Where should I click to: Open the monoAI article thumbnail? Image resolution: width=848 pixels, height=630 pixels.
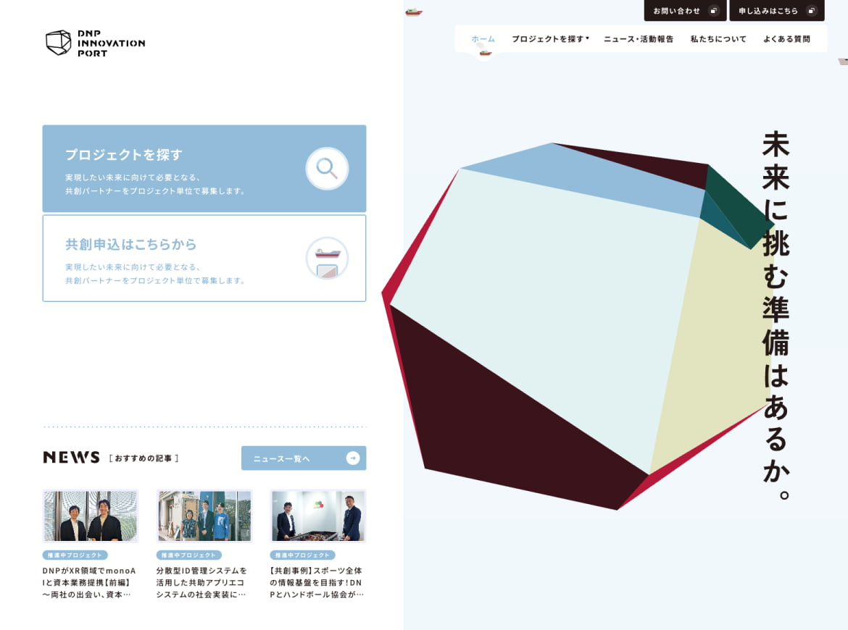(91, 516)
